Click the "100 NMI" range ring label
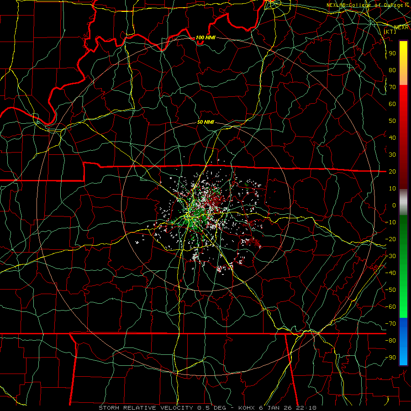Viewport: 411px width, 411px height. pyautogui.click(x=205, y=37)
